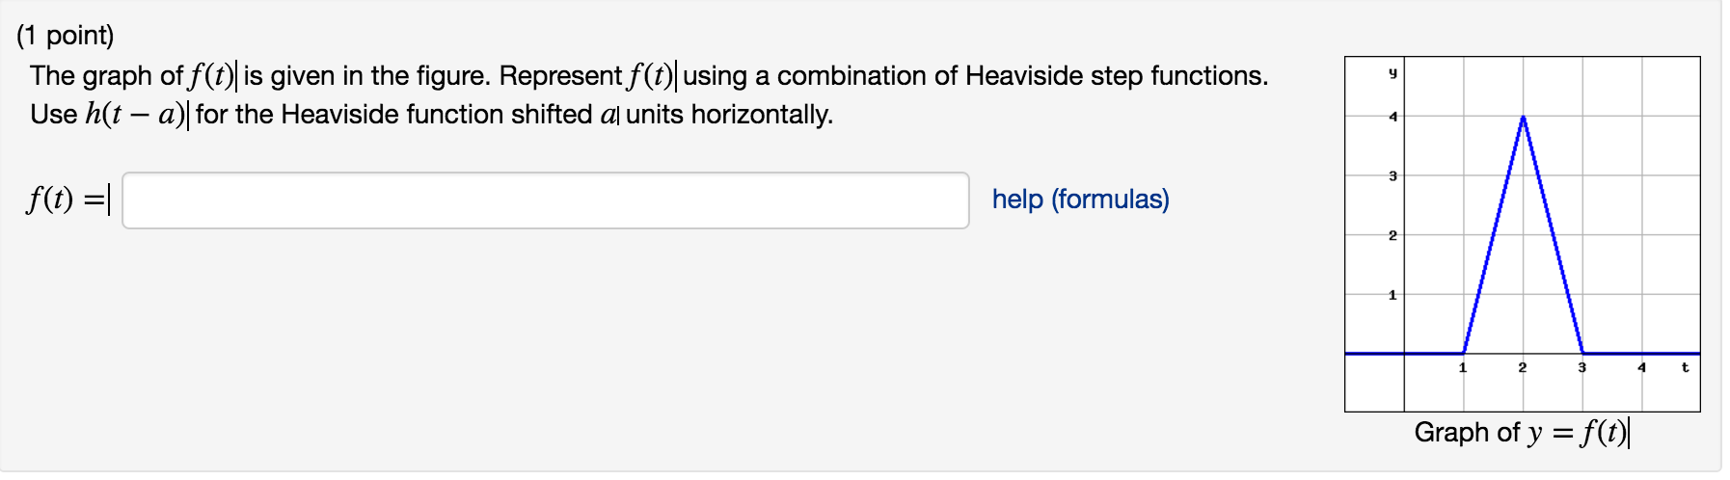The image size is (1730, 480).
Task: Click the words "Heaviside step functions"
Action: [x=1116, y=76]
